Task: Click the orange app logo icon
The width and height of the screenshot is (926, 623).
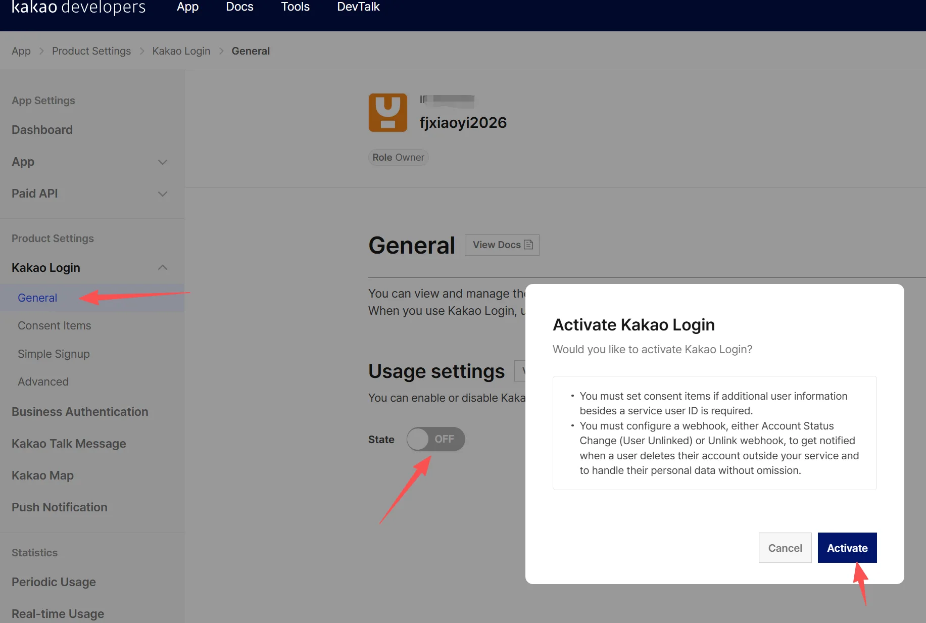Action: [x=387, y=113]
